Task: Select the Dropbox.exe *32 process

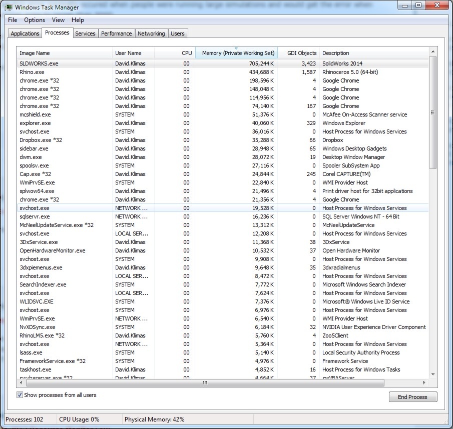Action: (223, 140)
